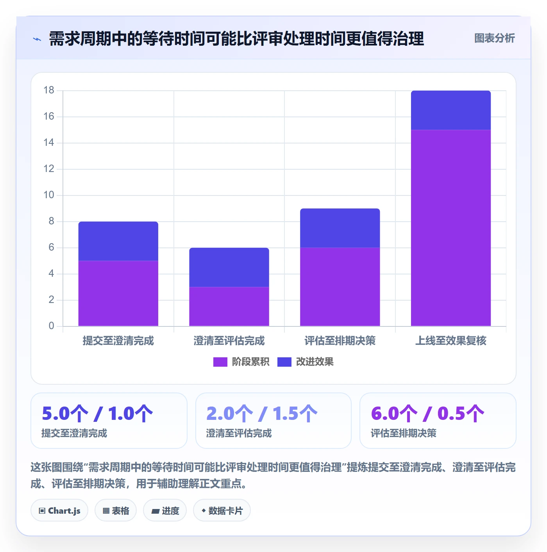
Task: Click the 图表分析 label in header
Action: tap(494, 38)
